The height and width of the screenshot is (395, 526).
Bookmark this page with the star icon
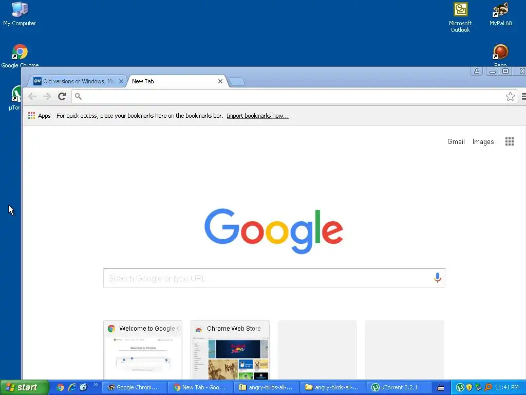point(510,96)
